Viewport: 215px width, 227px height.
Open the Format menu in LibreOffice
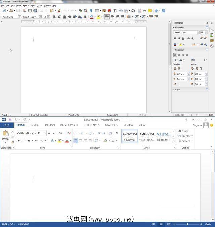pos(26,6)
